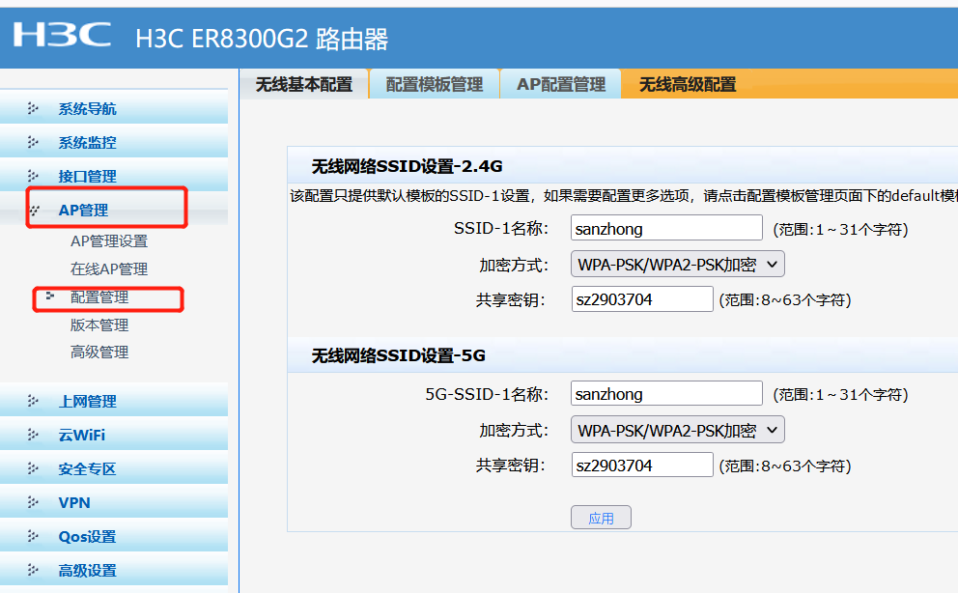
Task: Open 高级管理 submenu item
Action: click(x=99, y=353)
